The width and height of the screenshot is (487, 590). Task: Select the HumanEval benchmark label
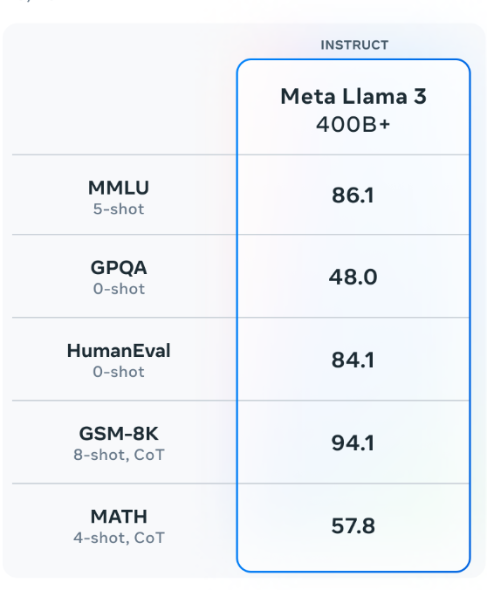(119, 351)
